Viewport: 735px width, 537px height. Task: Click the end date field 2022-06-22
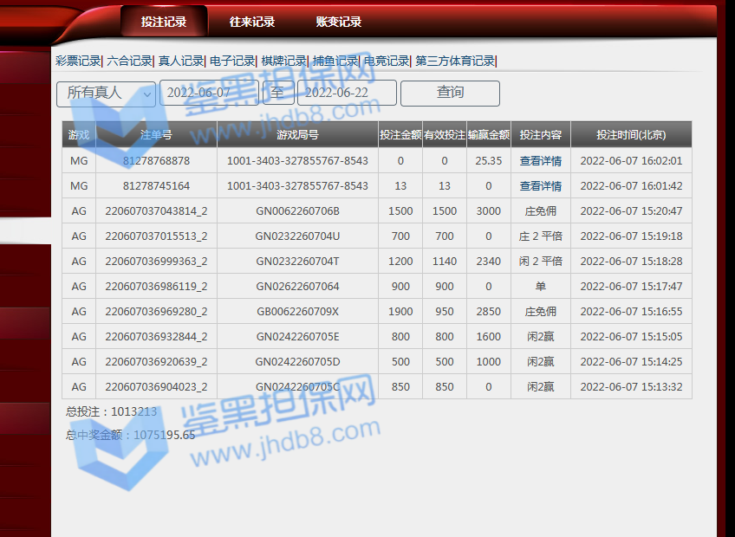click(347, 94)
